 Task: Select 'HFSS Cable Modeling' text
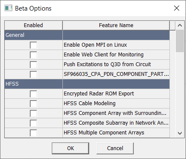click(90, 103)
